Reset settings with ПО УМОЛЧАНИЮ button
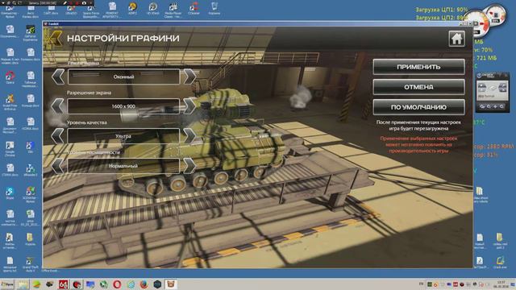516x290 pixels. [418, 107]
